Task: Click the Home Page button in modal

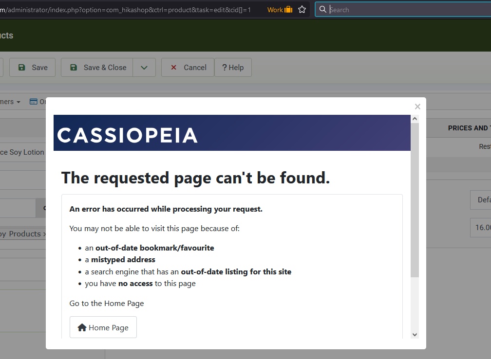Action: click(x=103, y=327)
